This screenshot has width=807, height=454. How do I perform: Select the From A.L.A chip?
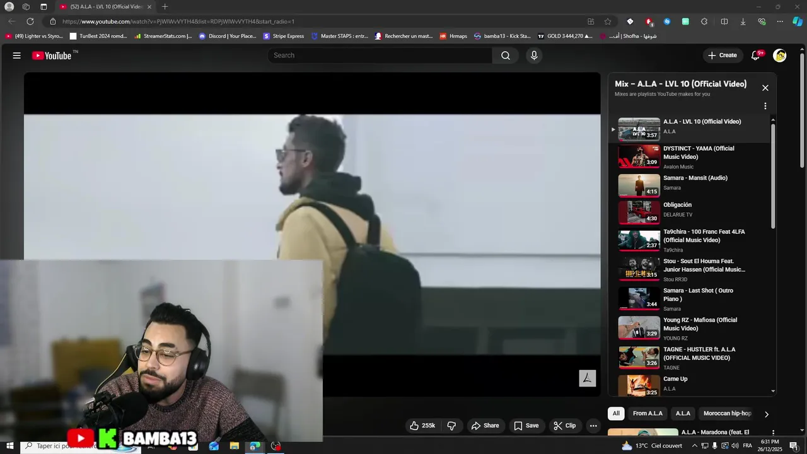click(x=647, y=414)
